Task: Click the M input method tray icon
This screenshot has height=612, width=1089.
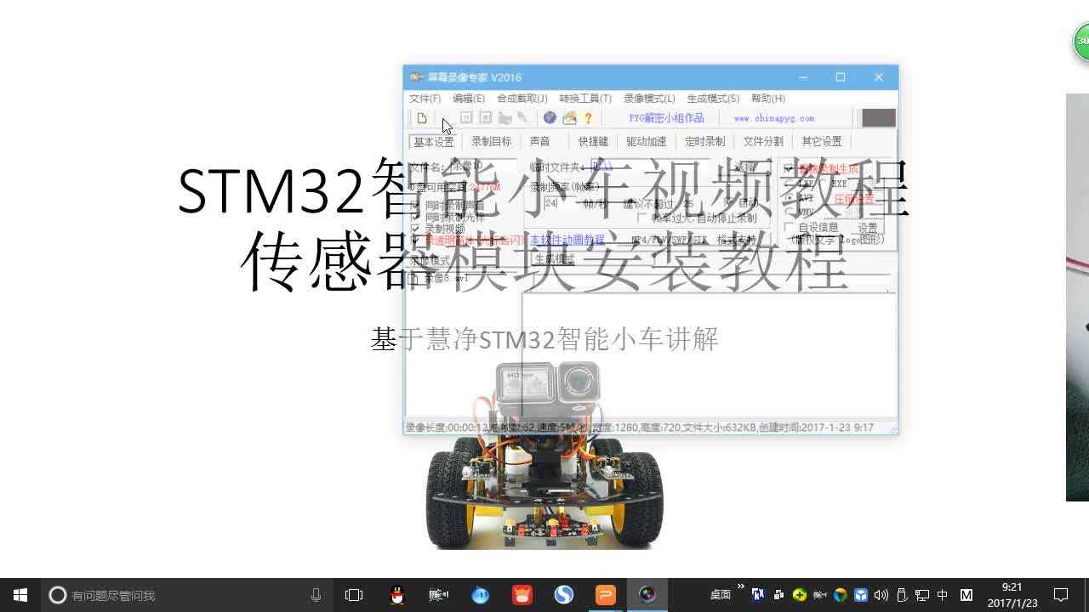Action: pyautogui.click(x=966, y=595)
